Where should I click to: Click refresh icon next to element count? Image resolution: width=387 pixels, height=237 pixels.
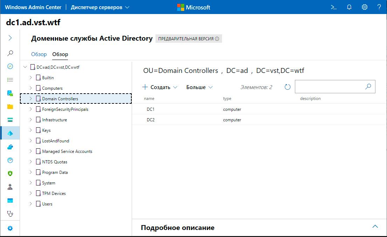(288, 87)
